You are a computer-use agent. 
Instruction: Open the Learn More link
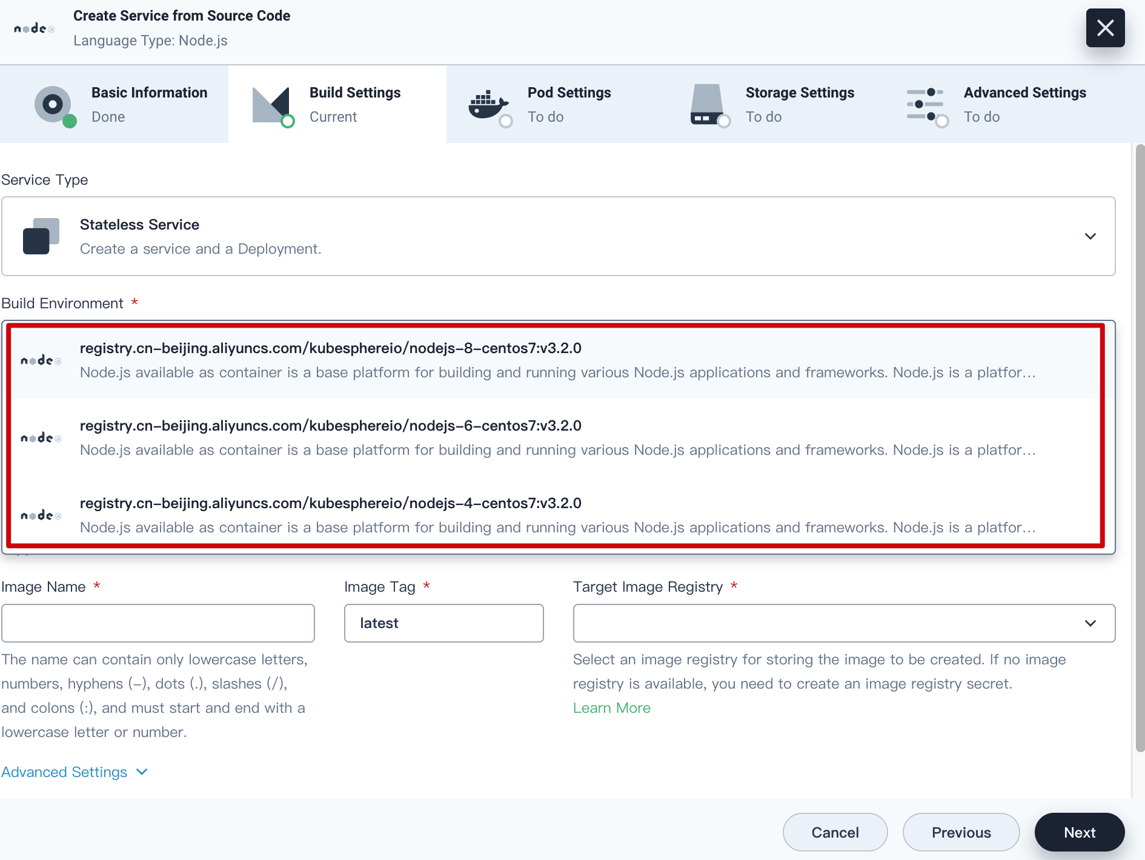612,708
